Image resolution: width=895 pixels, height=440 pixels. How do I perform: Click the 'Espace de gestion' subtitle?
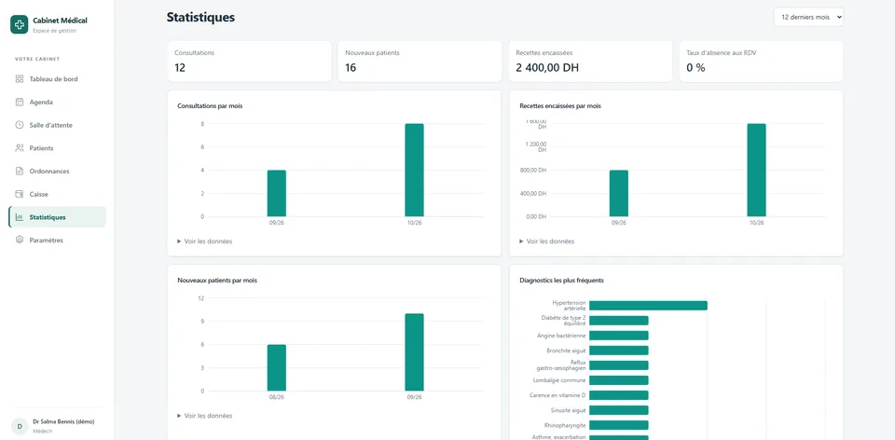point(55,31)
